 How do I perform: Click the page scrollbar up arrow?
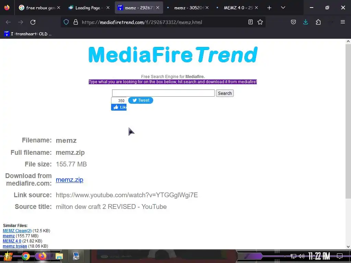point(348,41)
